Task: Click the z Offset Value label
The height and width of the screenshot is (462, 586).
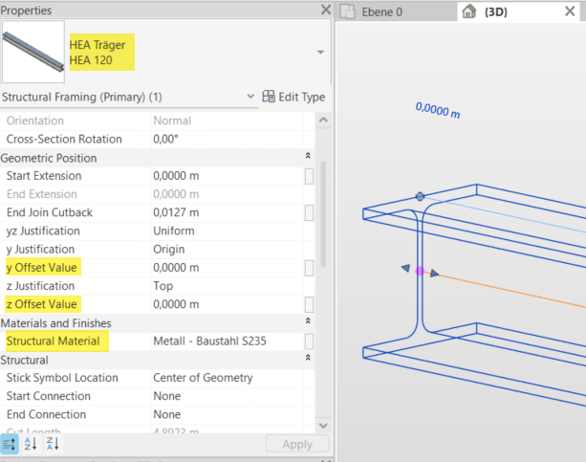Action: (41, 304)
